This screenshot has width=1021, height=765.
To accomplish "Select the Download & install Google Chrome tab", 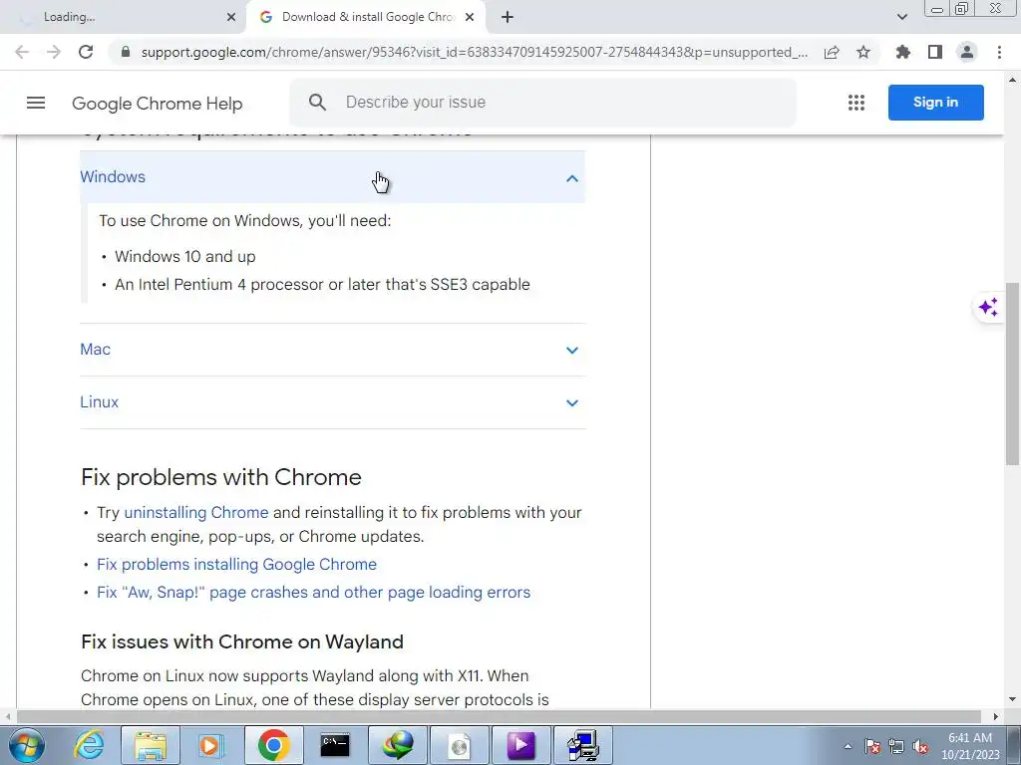I will coord(365,17).
